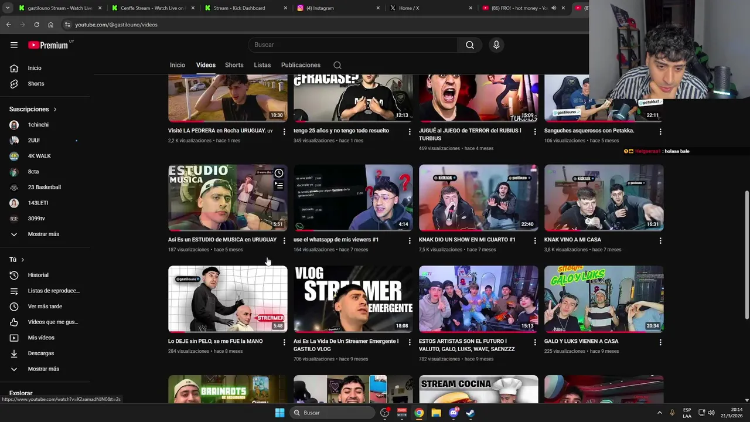The width and height of the screenshot is (750, 422).
Task: Go back in browser history
Action: coord(8,25)
